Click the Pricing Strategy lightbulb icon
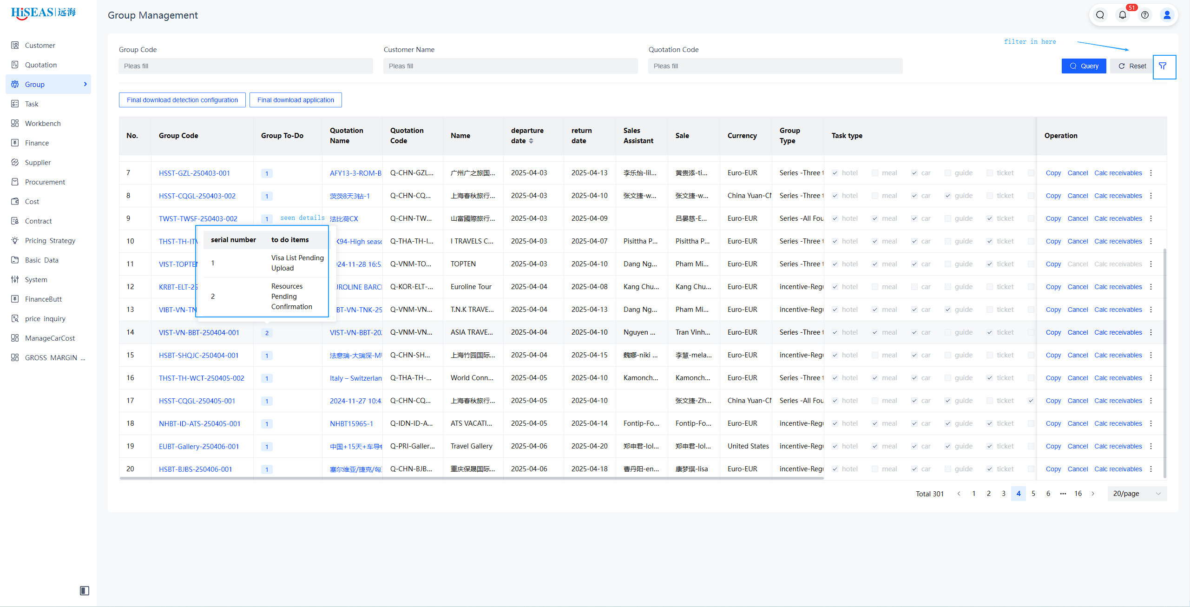This screenshot has width=1190, height=607. point(15,240)
